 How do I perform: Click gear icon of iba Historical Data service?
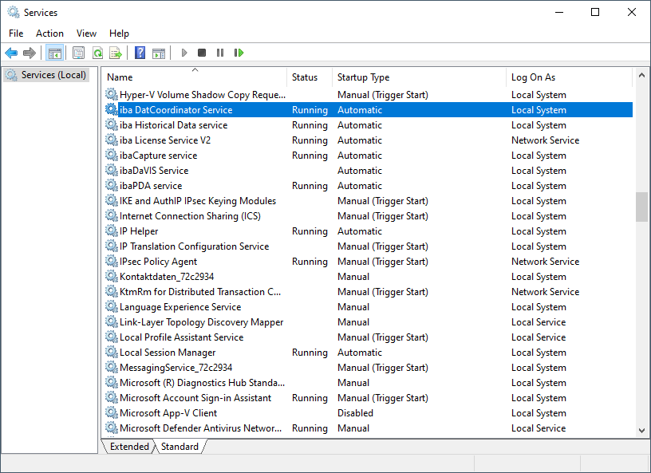[111, 124]
